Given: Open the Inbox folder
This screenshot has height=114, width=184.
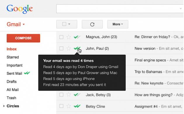Looking at the screenshot, I should (12, 49).
